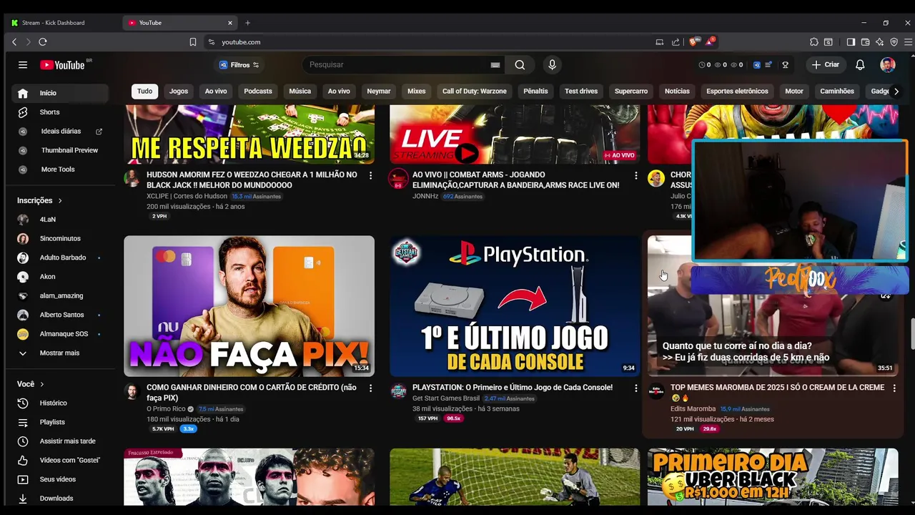The image size is (915, 515).
Task: Select the Jogos chip
Action: point(179,91)
